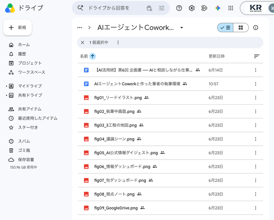274x220 pixels.
Task: Sort by the 更新日時 column header
Action: click(217, 56)
